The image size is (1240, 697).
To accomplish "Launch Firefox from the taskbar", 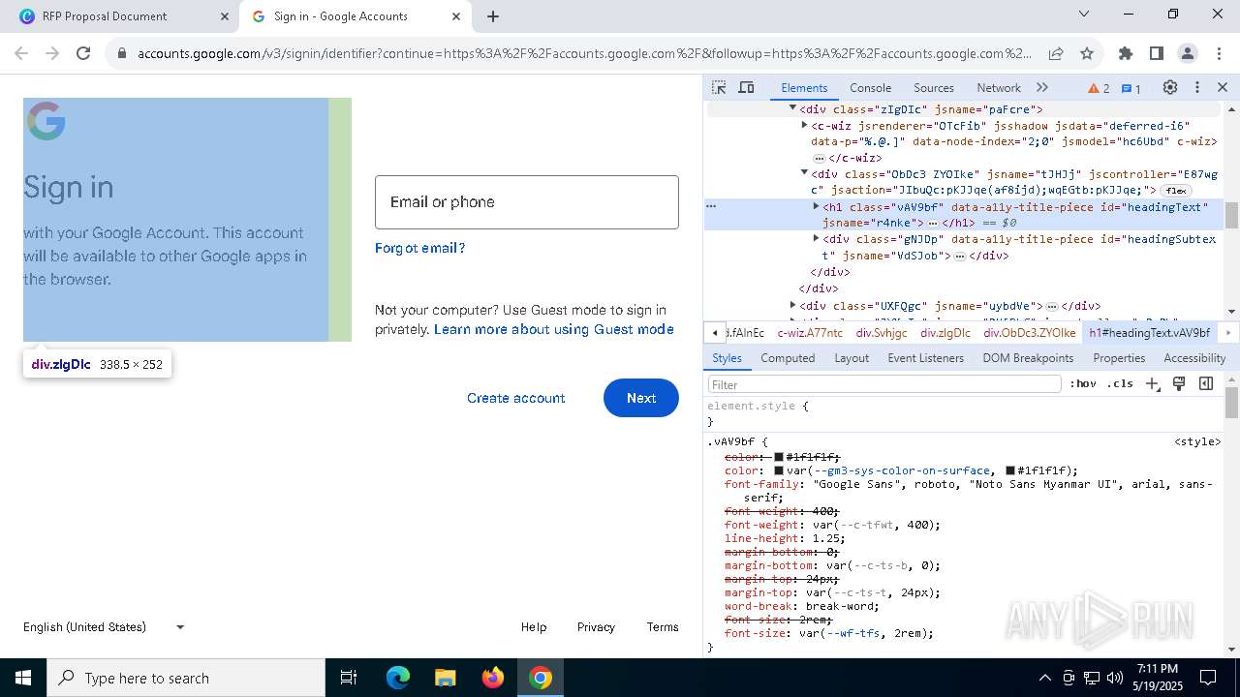I will 493,678.
